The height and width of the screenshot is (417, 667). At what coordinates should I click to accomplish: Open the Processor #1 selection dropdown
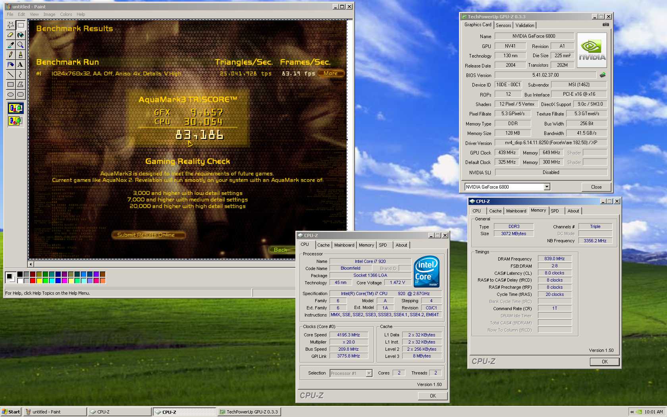point(369,373)
